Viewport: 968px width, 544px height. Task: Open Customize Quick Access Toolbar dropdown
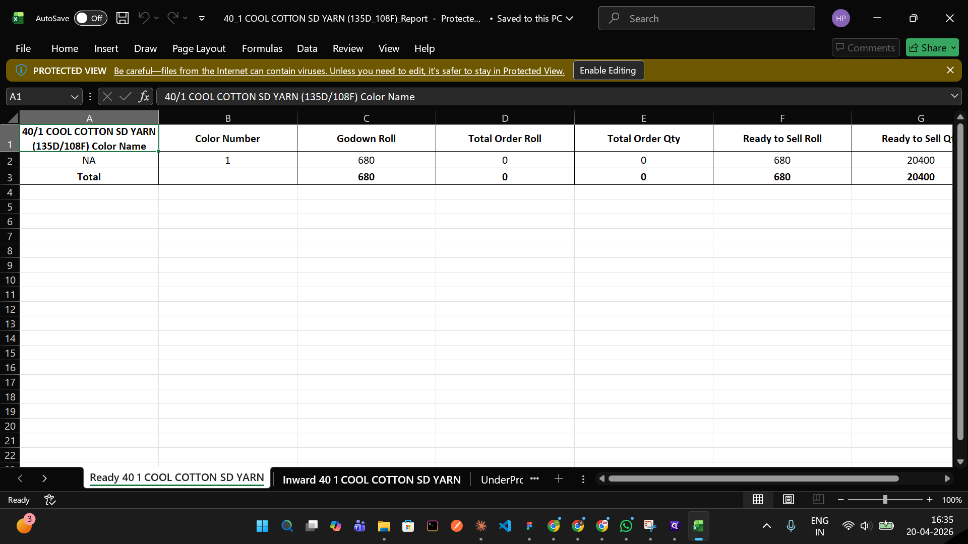(x=202, y=18)
